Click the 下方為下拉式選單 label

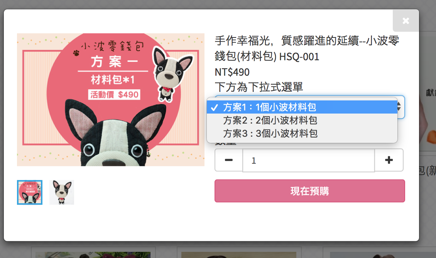(x=259, y=87)
